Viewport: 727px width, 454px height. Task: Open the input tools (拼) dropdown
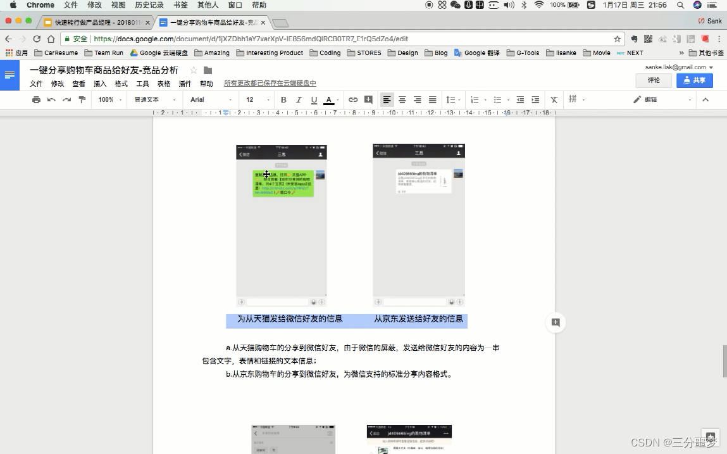point(577,99)
